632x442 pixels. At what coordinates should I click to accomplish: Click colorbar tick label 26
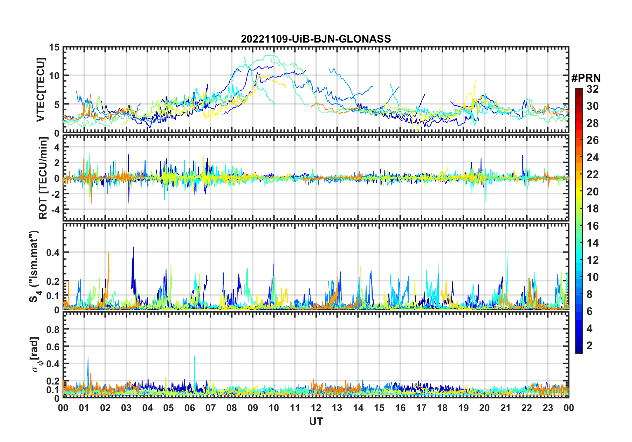click(592, 140)
